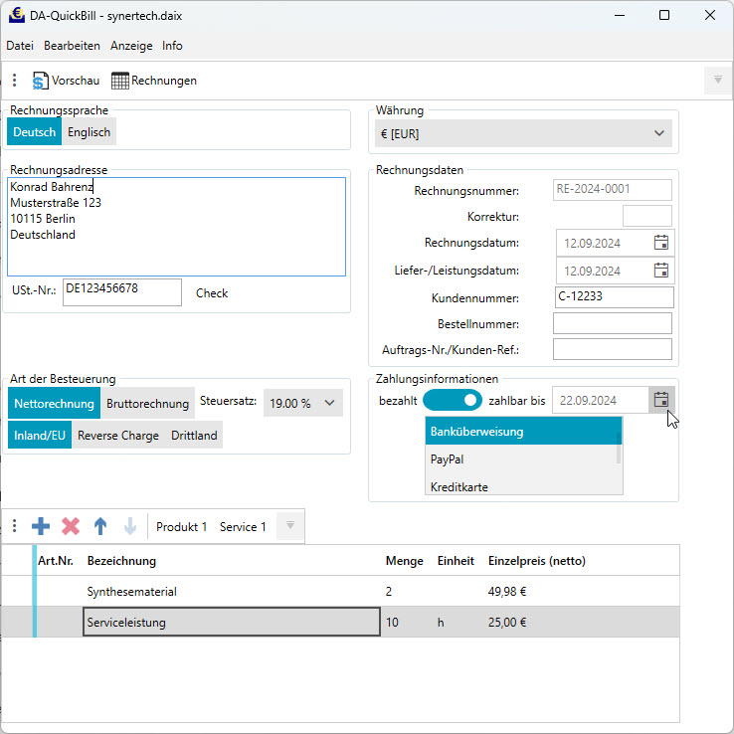The width and height of the screenshot is (734, 734).
Task: Add new item with blue plus icon
Action: point(41,526)
